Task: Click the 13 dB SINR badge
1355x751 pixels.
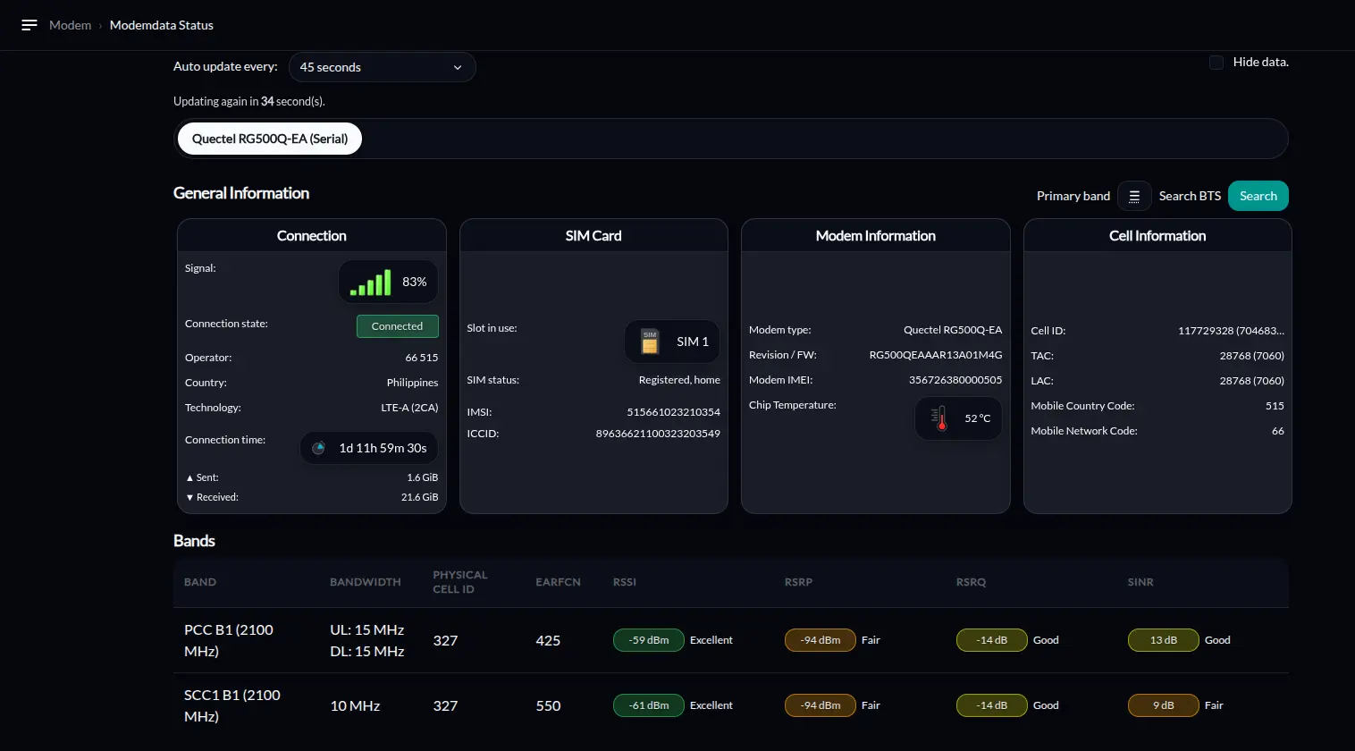Action: point(1164,640)
